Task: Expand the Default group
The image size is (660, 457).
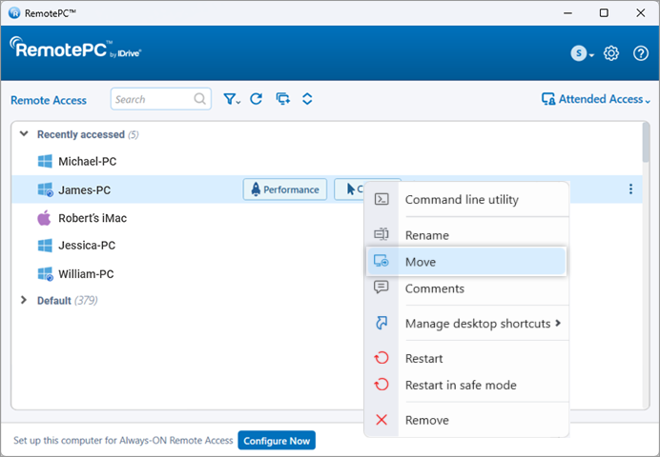Action: (x=25, y=301)
